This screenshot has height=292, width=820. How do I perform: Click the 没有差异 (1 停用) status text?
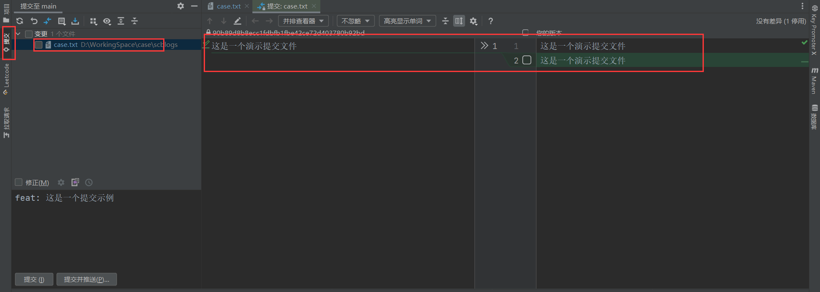coord(781,21)
